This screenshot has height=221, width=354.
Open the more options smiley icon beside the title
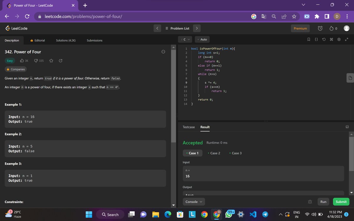point(163,52)
